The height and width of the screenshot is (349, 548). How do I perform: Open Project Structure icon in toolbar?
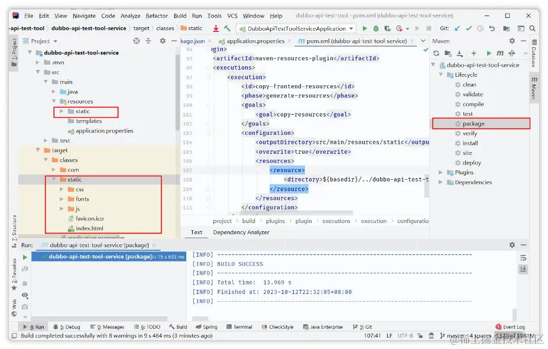click(506, 28)
